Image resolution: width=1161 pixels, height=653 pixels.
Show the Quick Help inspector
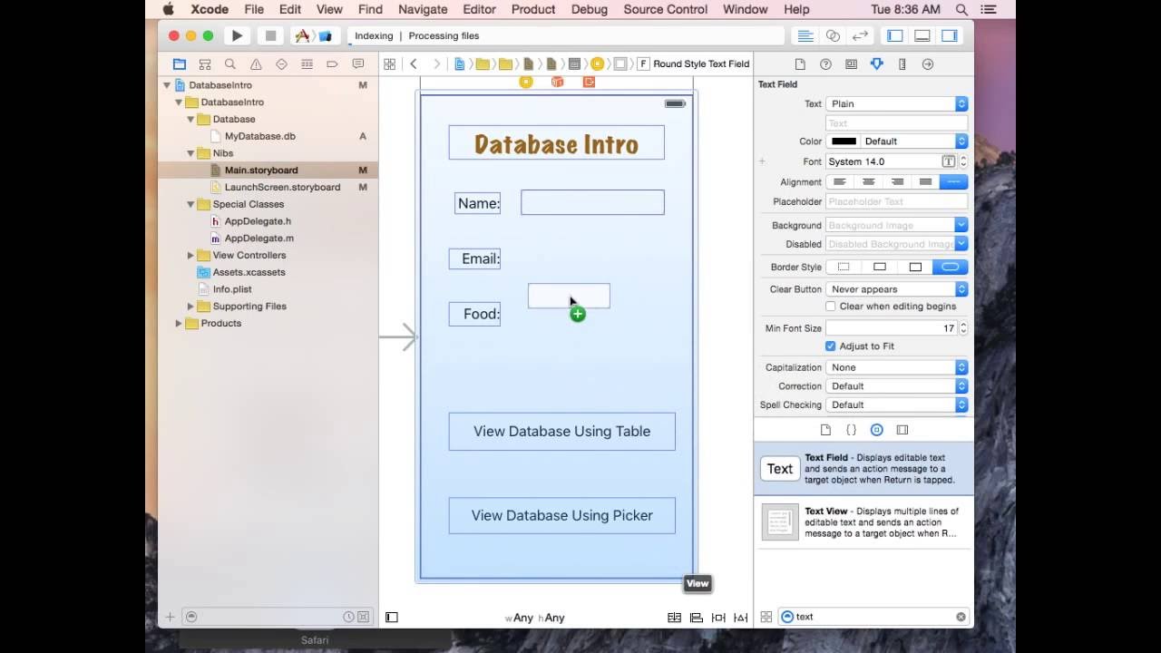click(825, 64)
